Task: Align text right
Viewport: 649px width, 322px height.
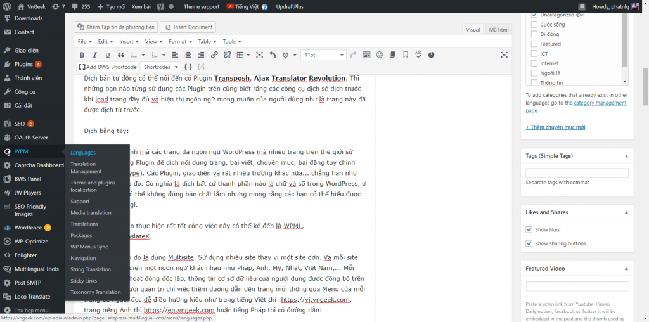Action: [201, 55]
